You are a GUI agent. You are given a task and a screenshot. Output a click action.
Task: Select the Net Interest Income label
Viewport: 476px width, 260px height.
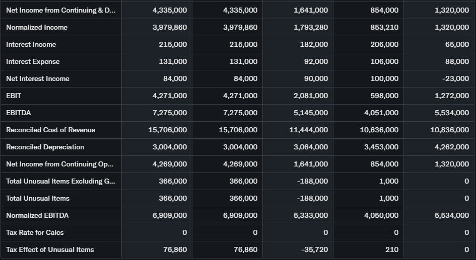pyautogui.click(x=38, y=78)
